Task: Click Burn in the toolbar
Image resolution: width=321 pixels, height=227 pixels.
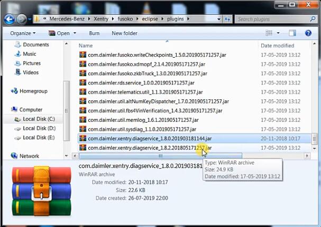Action: click(94, 33)
